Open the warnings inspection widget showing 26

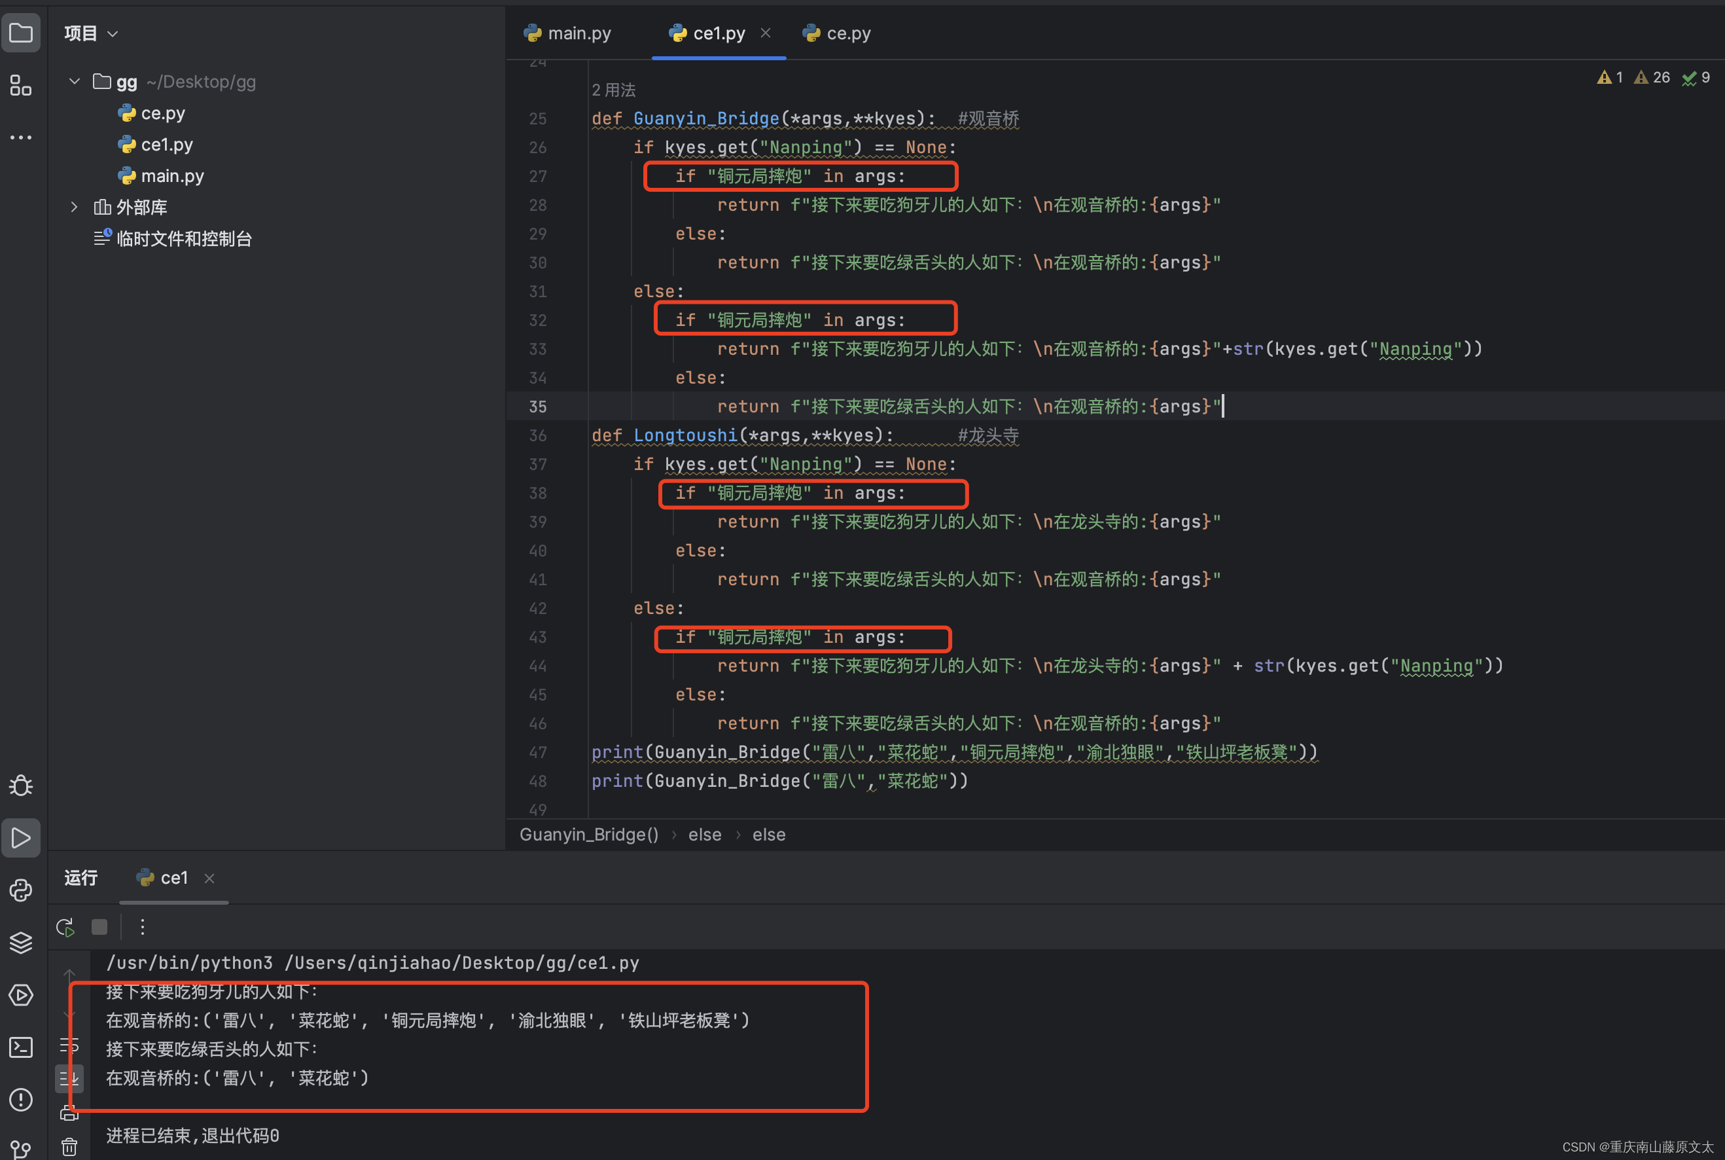[x=1652, y=78]
